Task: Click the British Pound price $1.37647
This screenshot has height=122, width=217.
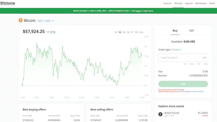Action: click(203, 113)
